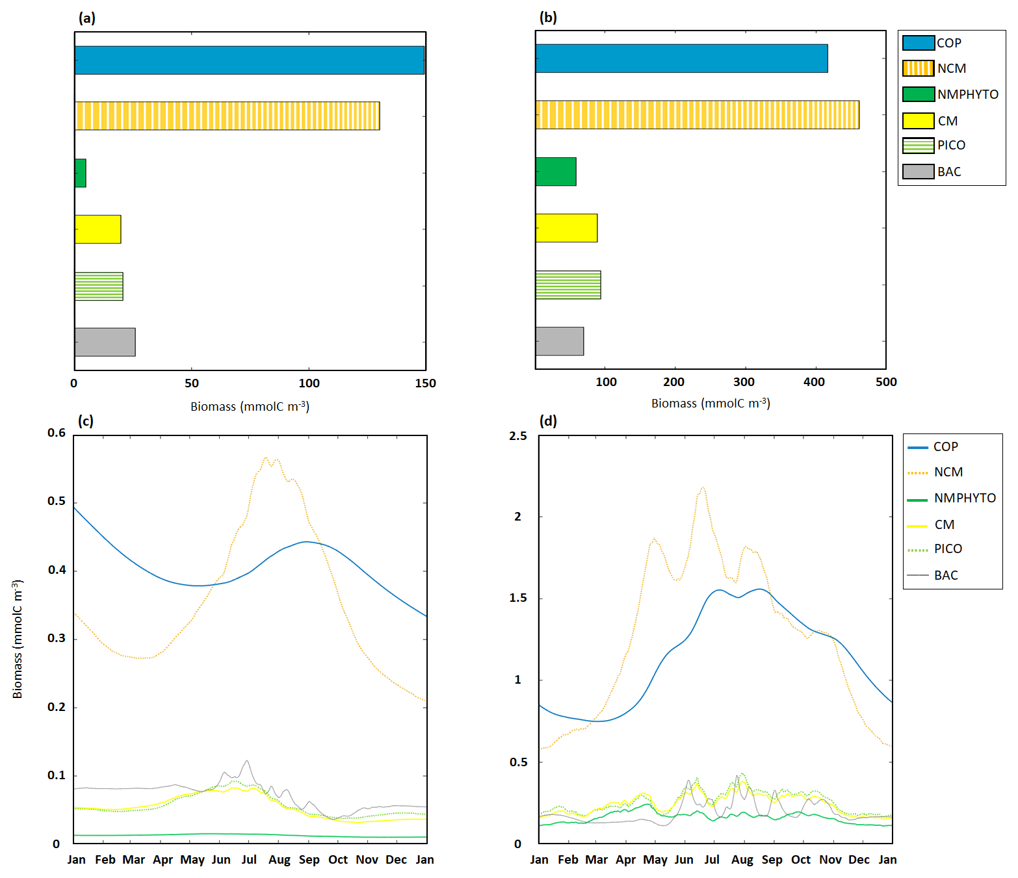Click the gray BAC swatch in bar legend
The width and height of the screenshot is (1018, 878).
(918, 172)
